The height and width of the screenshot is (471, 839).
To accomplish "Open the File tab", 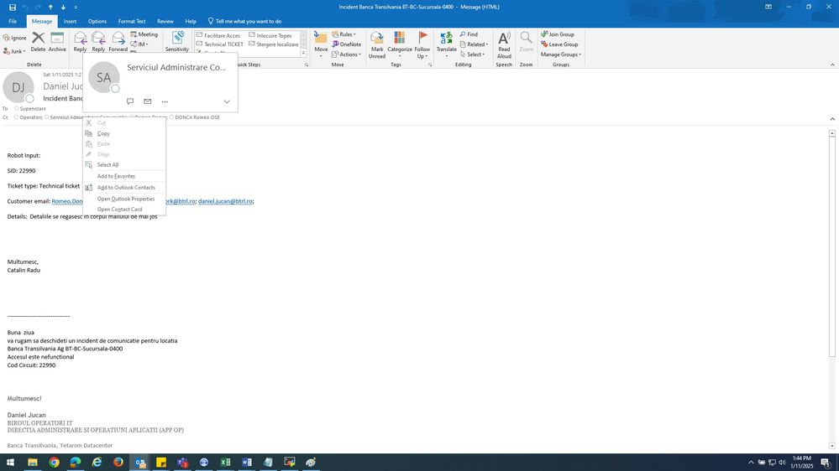I will coord(13,21).
